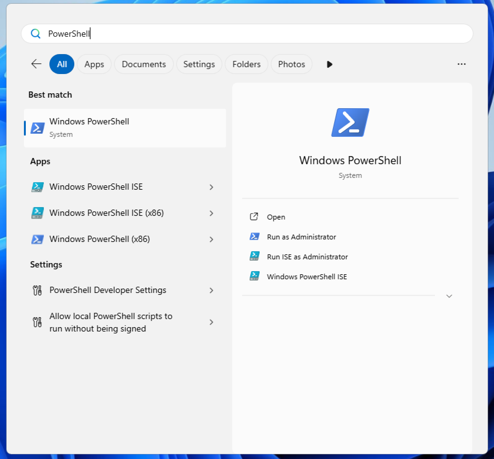Click the Windows PowerShell ISE app icon
Image resolution: width=494 pixels, height=459 pixels.
coord(38,187)
